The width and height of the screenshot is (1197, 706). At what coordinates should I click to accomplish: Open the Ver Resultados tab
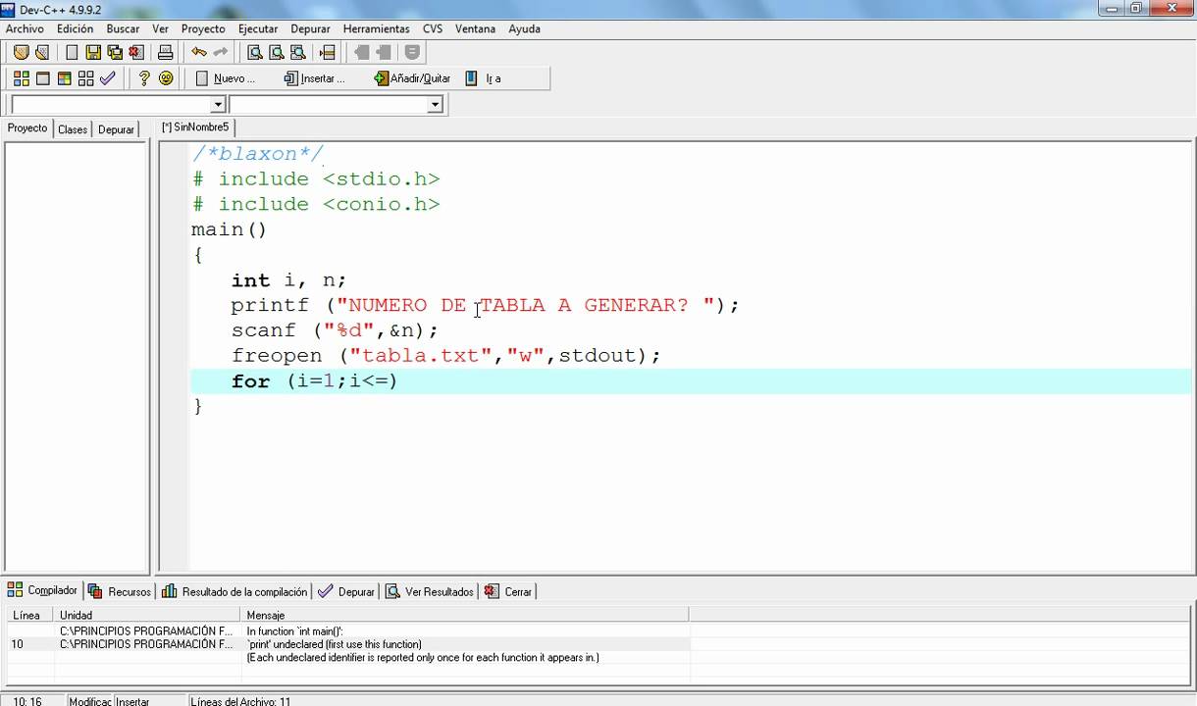pyautogui.click(x=430, y=591)
